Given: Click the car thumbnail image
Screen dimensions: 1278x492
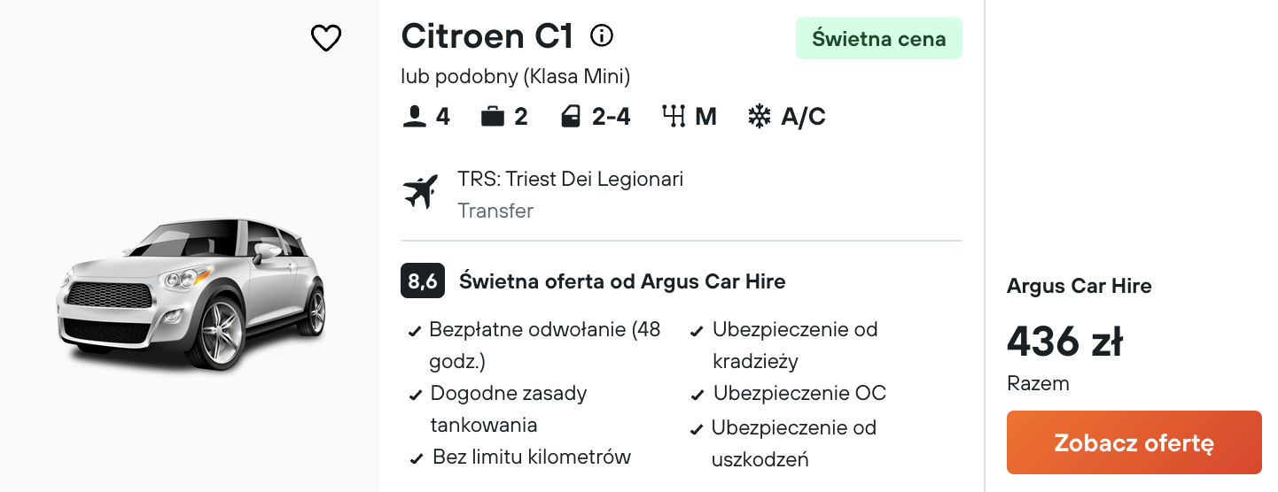Looking at the screenshot, I should [191, 292].
